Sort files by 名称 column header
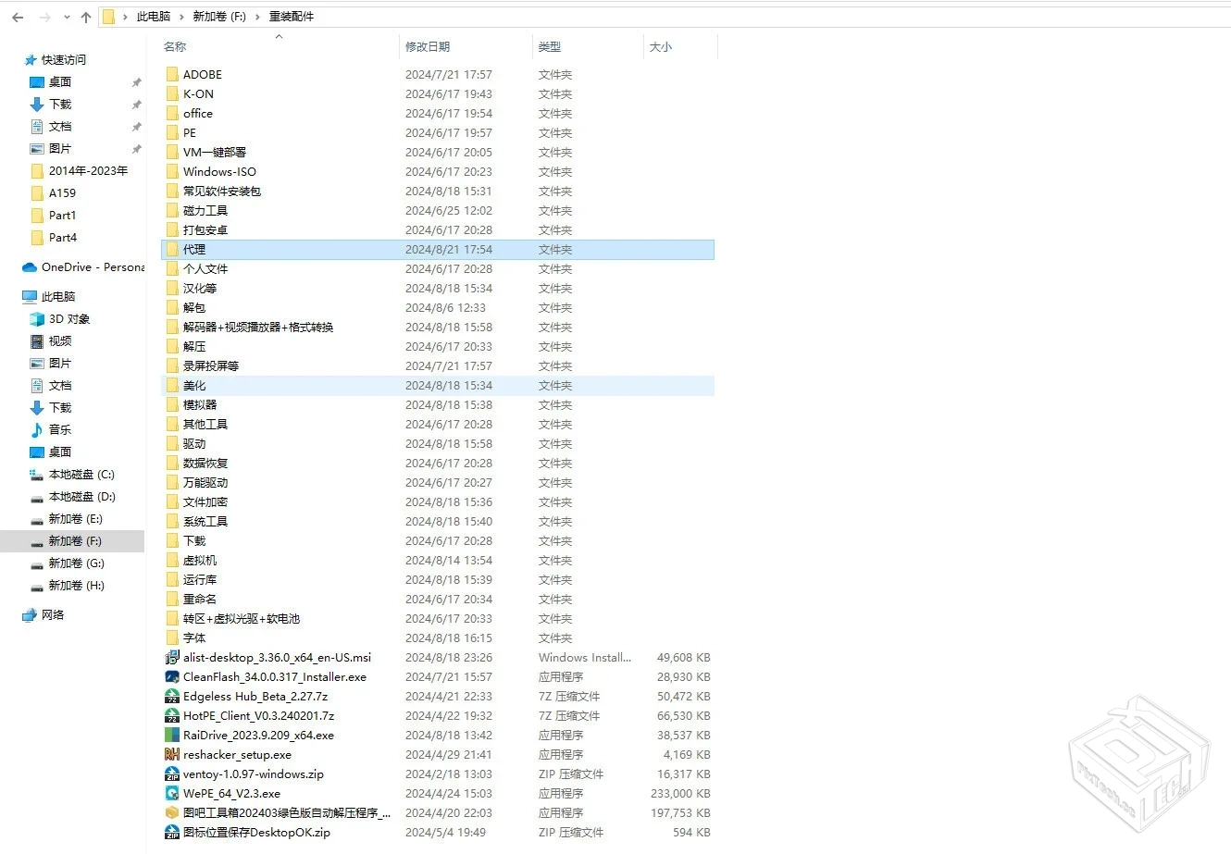 click(175, 46)
